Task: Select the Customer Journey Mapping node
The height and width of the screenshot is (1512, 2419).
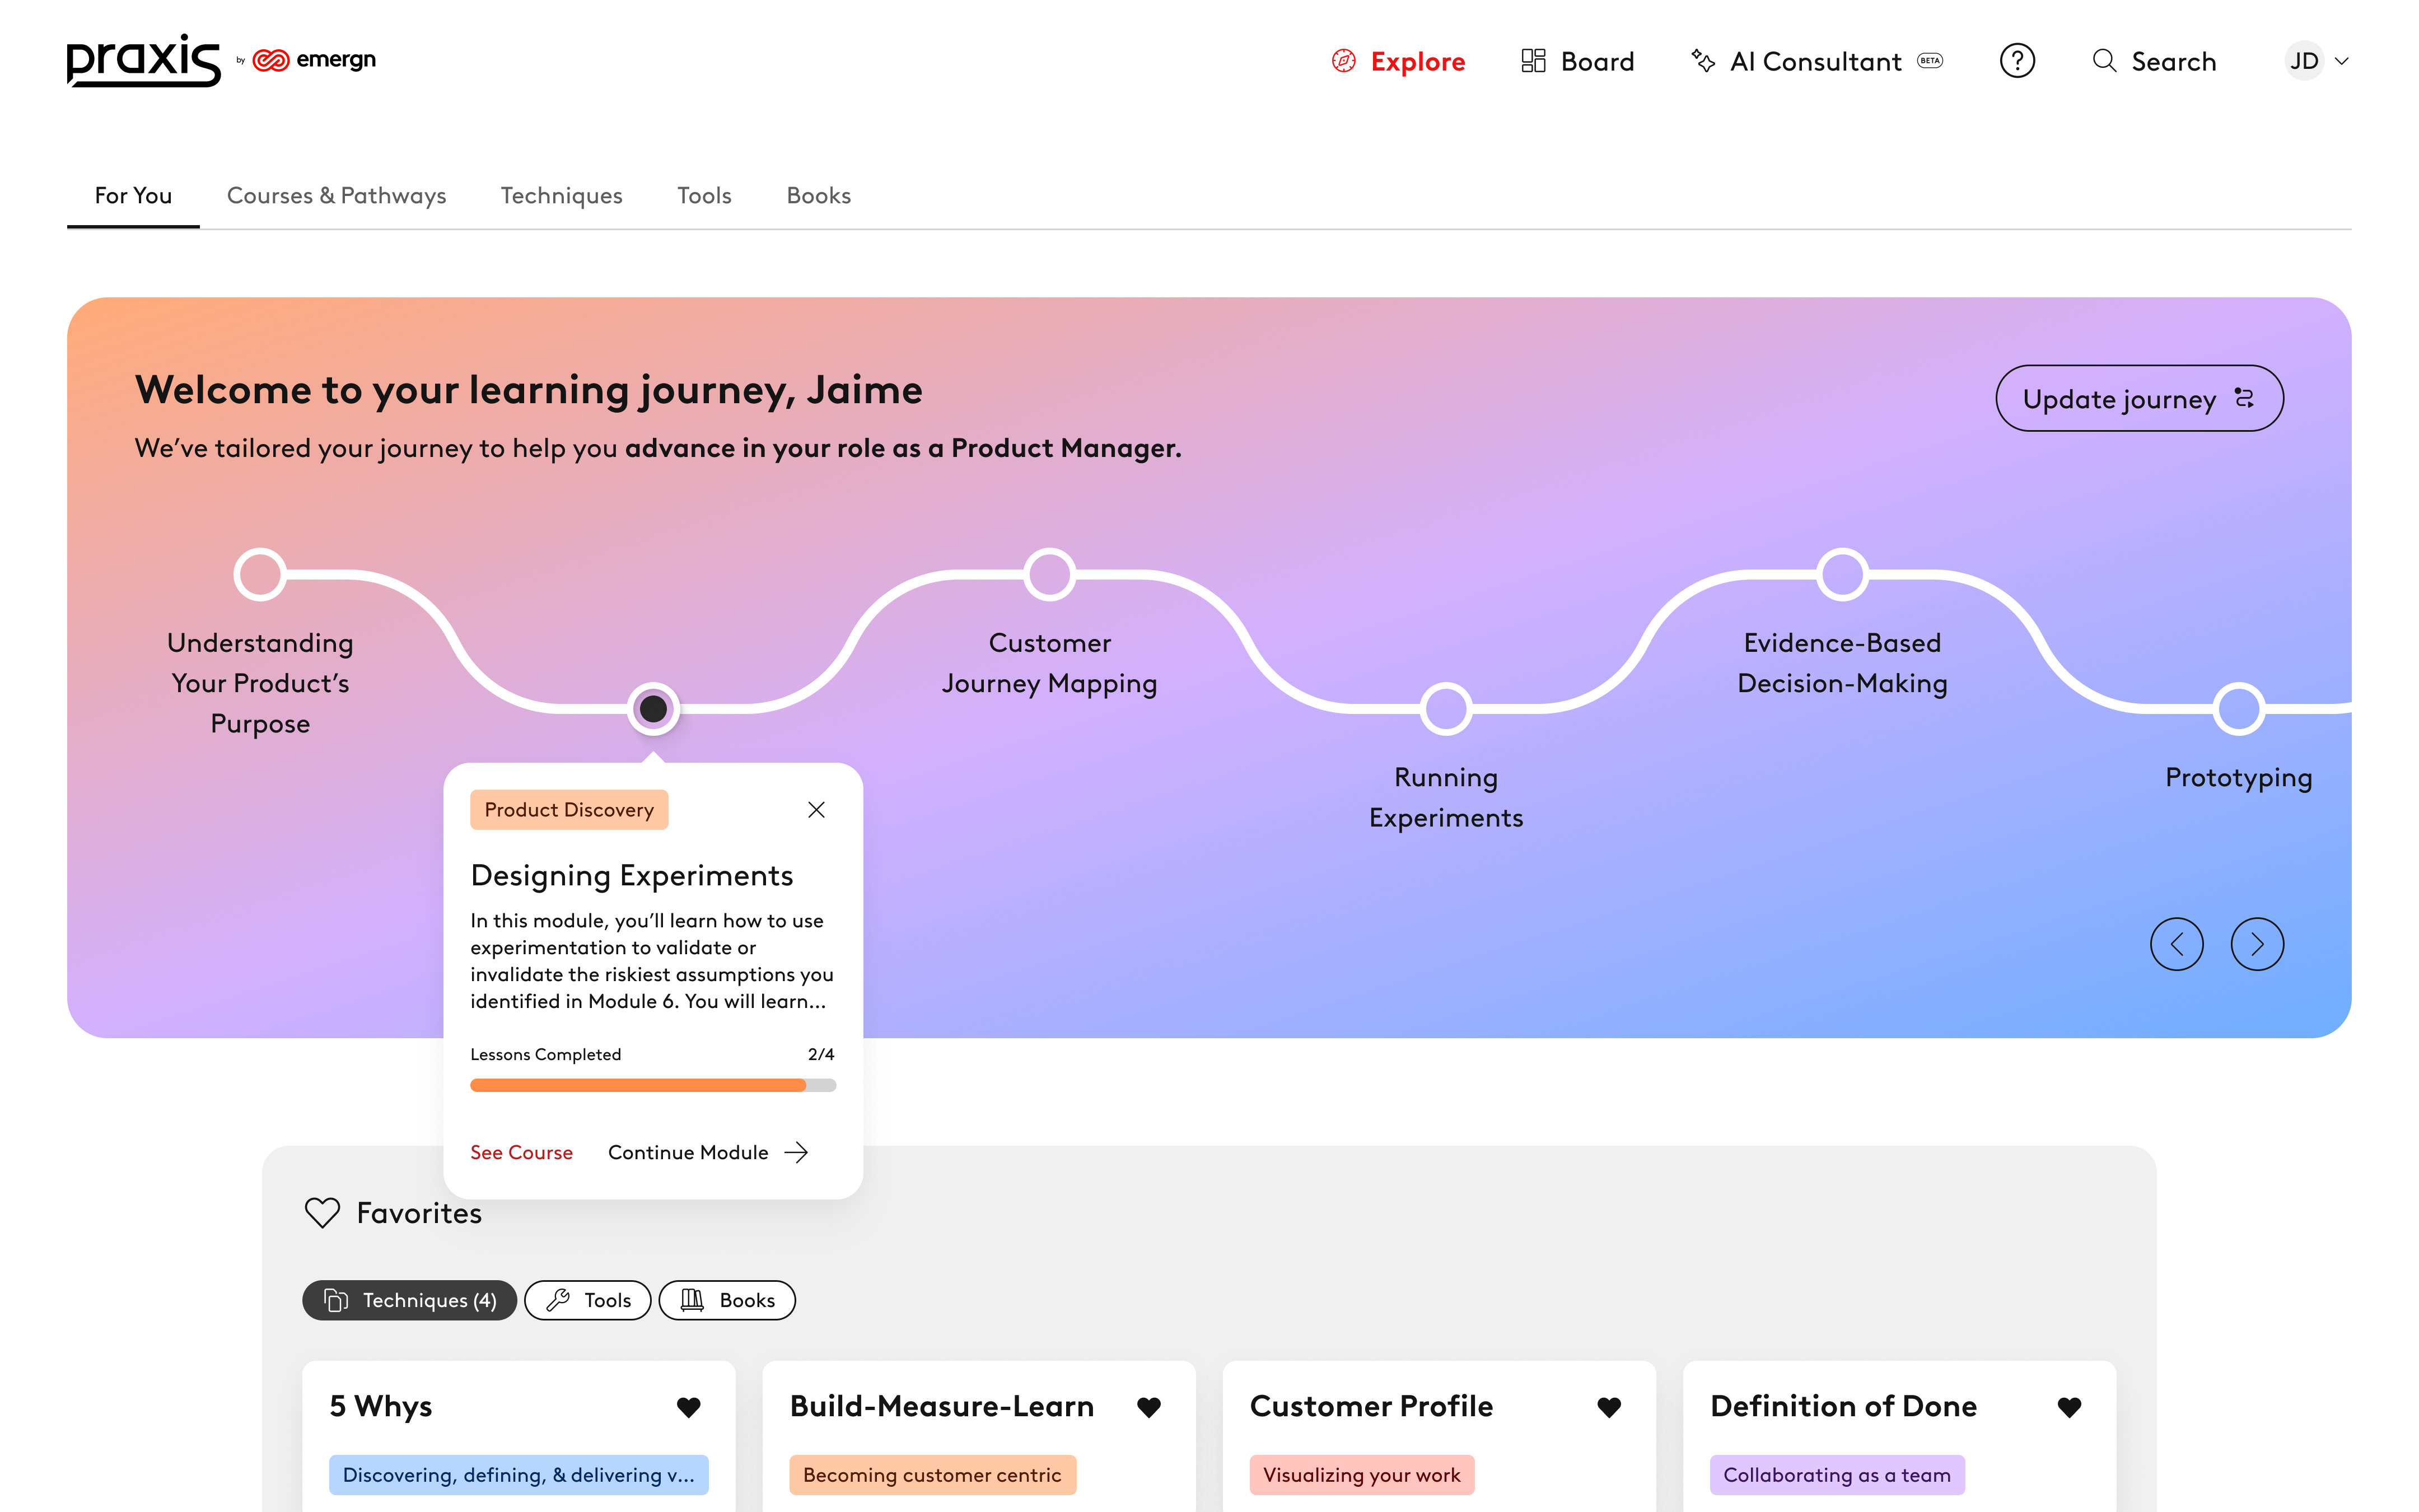Action: (x=1049, y=575)
